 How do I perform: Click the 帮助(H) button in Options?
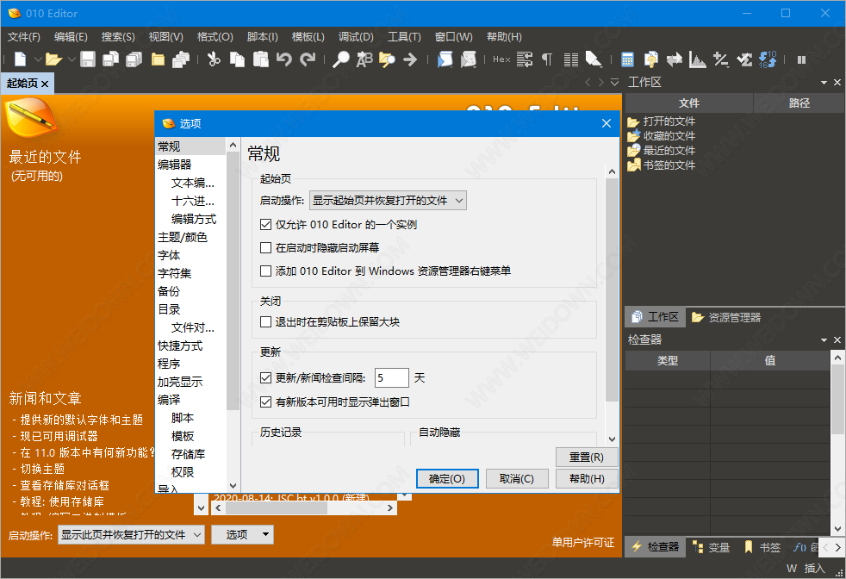click(587, 479)
